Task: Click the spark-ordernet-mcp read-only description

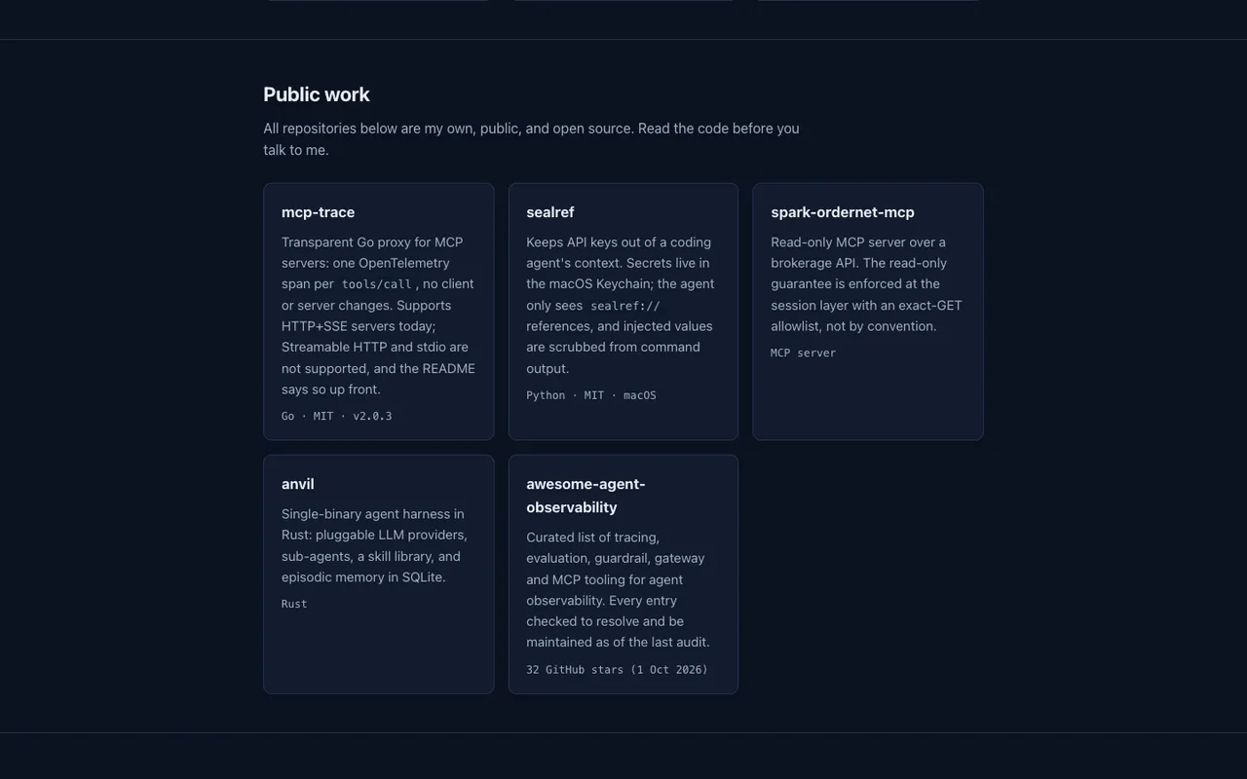Action: coord(867,284)
